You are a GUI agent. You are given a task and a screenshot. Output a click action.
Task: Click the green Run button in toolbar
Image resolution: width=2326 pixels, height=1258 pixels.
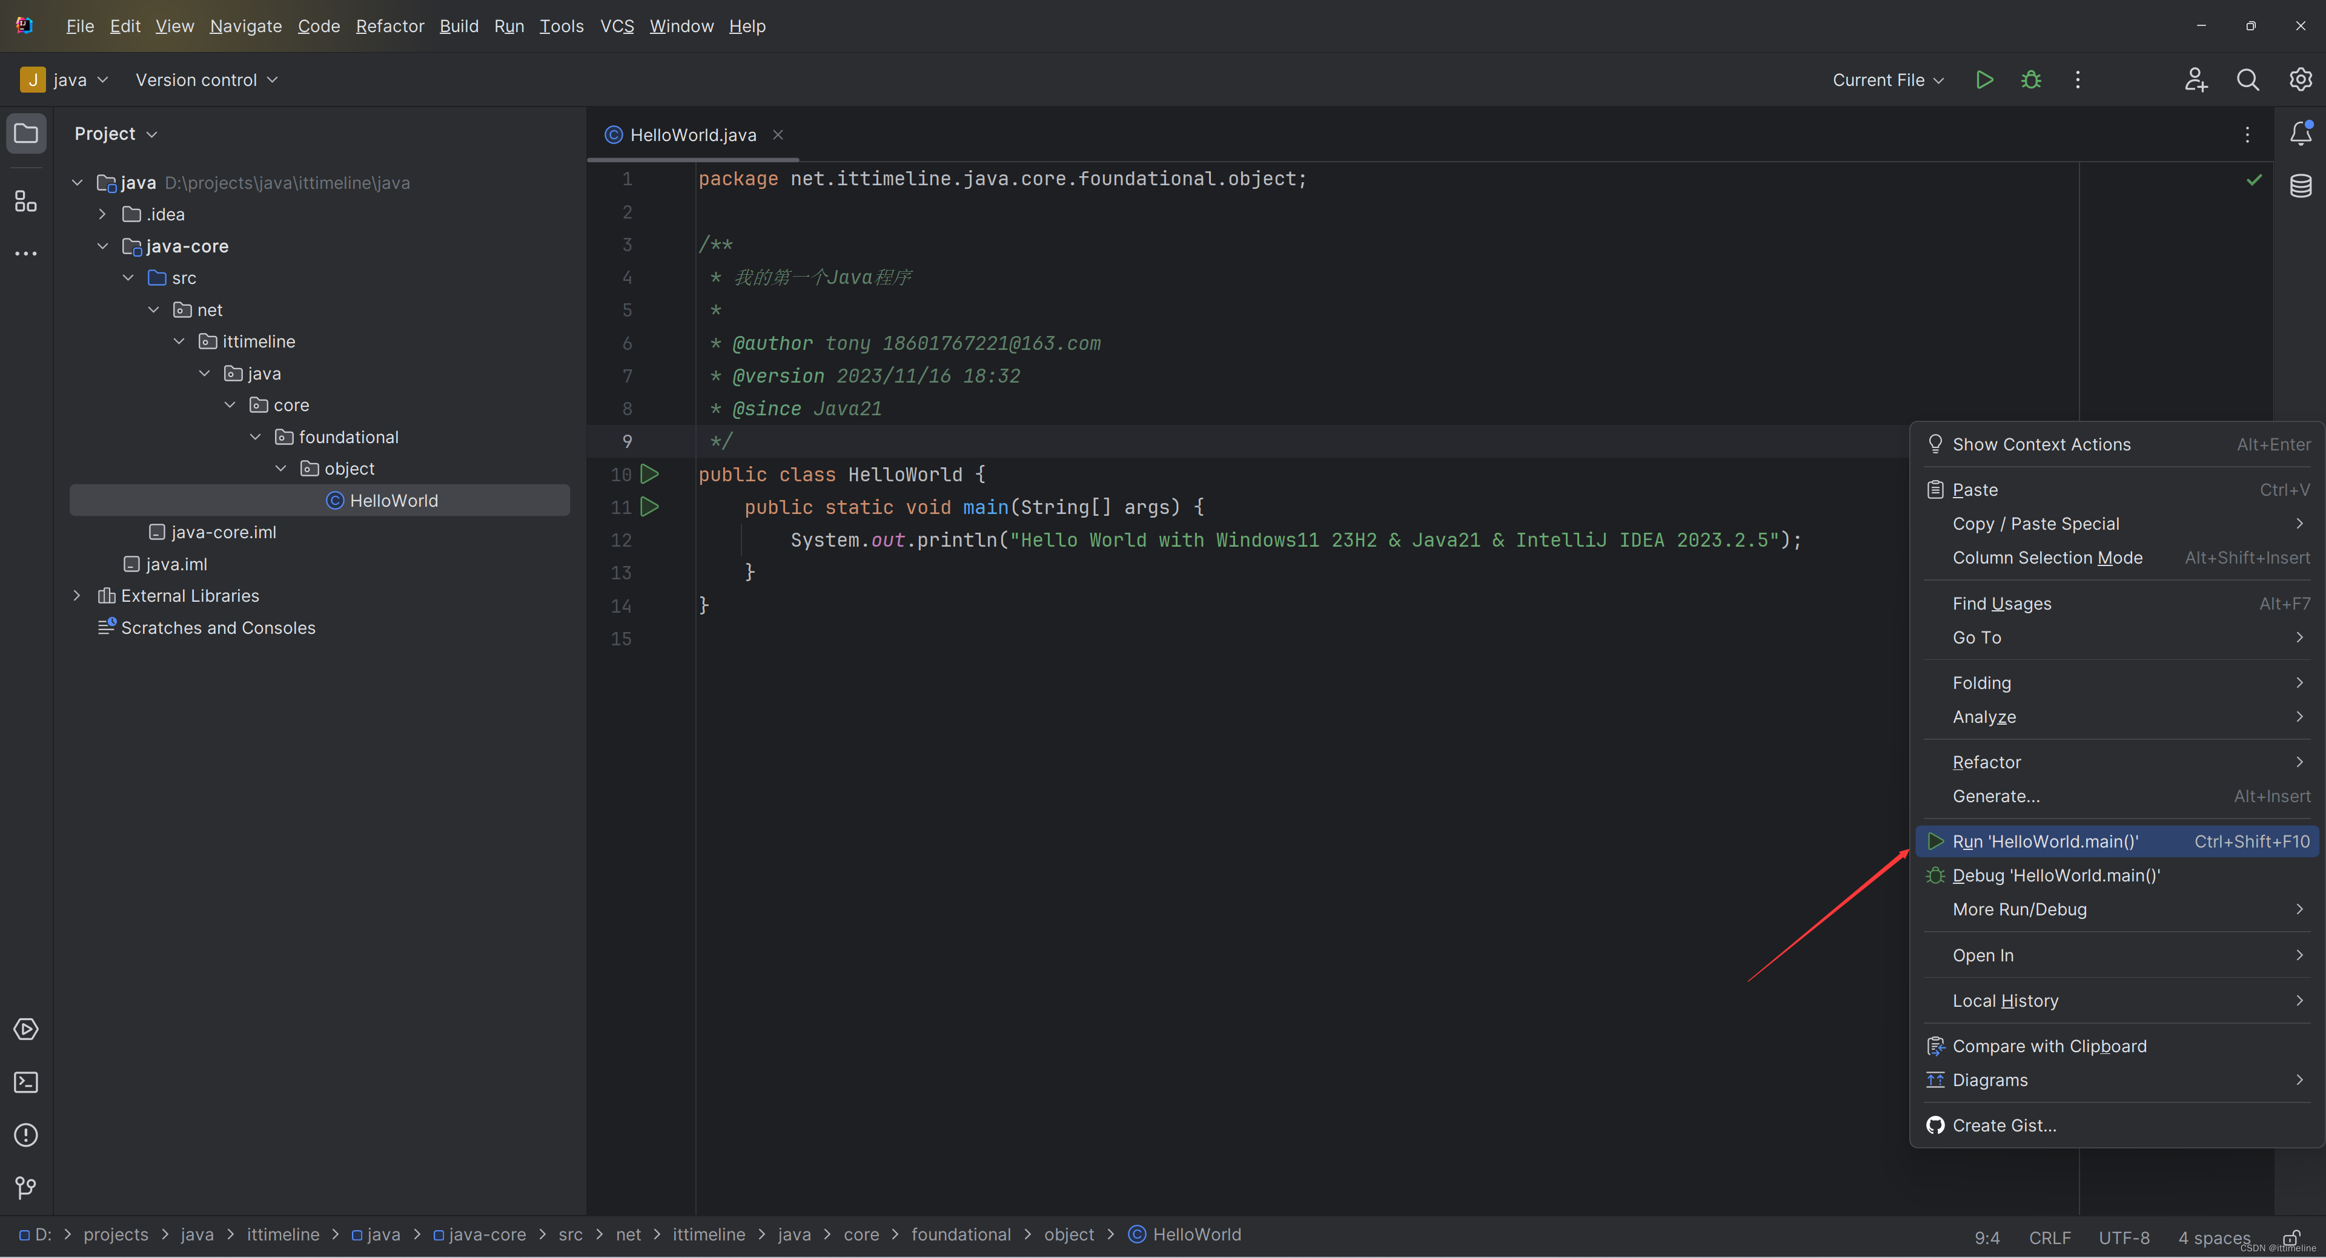point(1985,79)
